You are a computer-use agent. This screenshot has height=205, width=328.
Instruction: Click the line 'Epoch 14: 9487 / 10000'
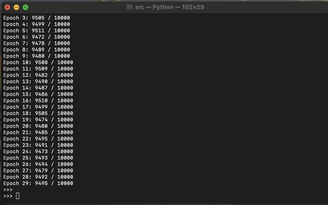pos(38,88)
